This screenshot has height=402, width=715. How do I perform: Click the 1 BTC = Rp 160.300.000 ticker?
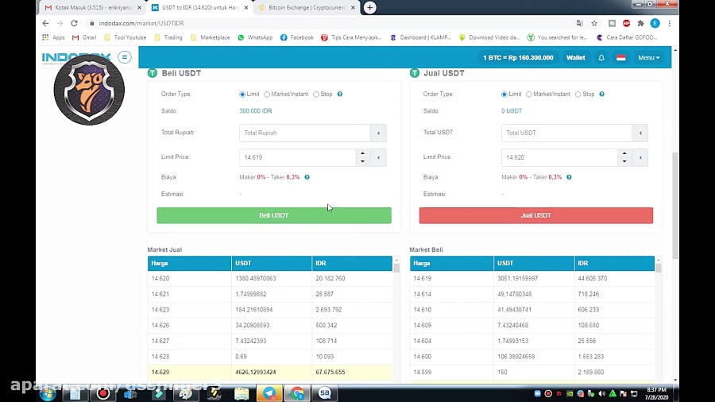[518, 58]
